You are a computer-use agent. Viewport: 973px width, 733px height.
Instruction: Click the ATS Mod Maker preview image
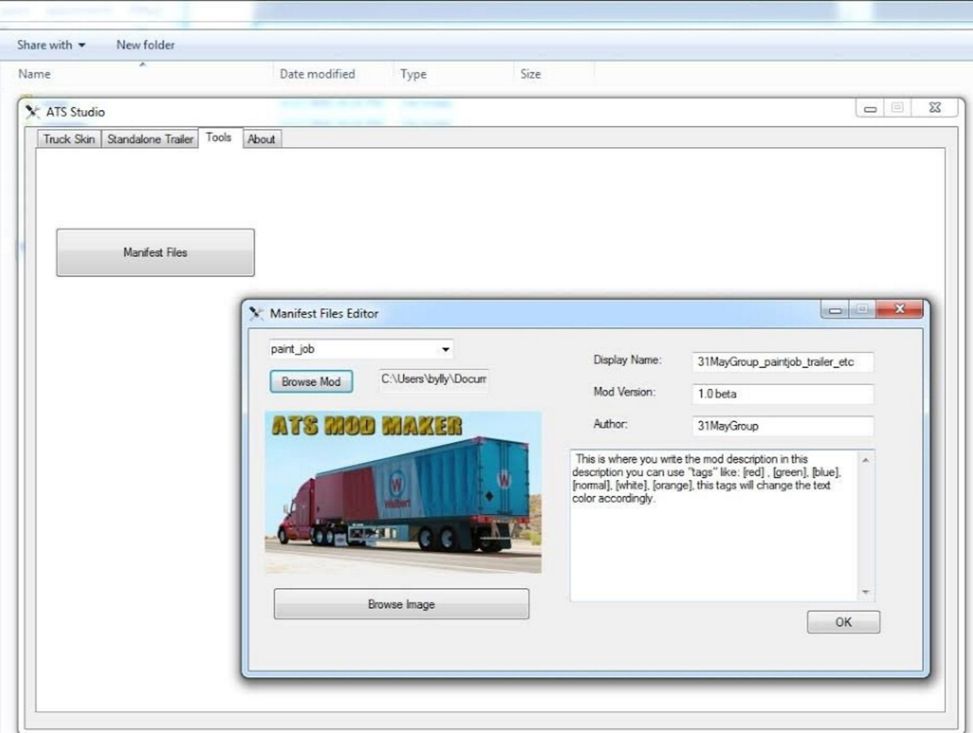pos(403,492)
